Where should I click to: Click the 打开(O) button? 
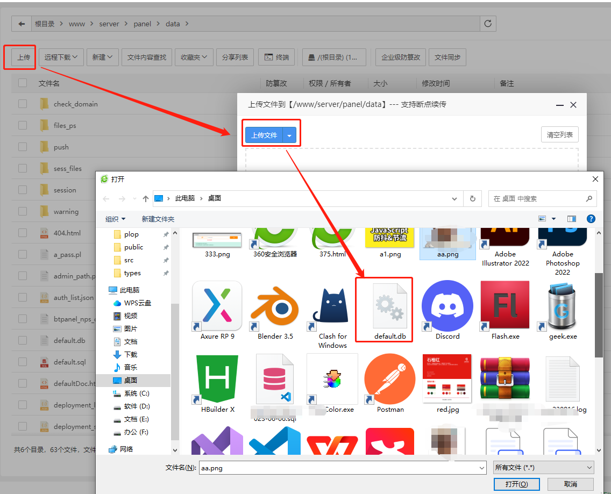click(516, 484)
